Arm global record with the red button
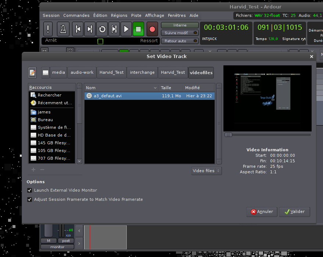Viewport: 323px width, 257px height. point(152,29)
